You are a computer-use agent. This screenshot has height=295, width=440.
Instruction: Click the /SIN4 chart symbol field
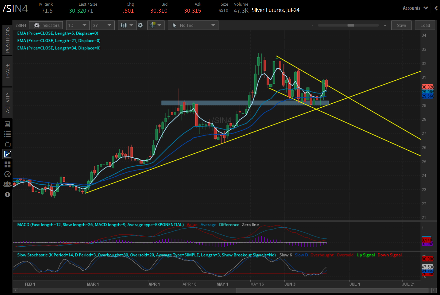coord(21,25)
